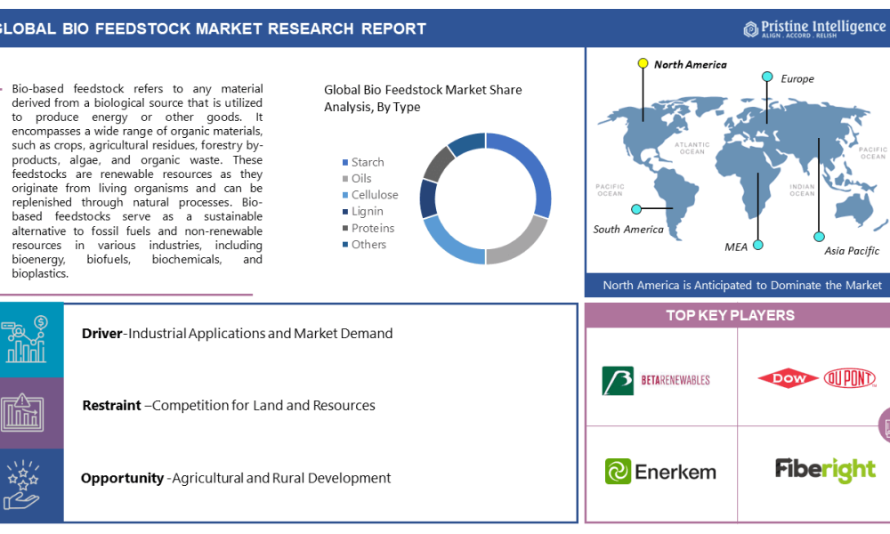890x534 pixels.
Task: Click the 'Europe' map label
Action: (x=797, y=79)
